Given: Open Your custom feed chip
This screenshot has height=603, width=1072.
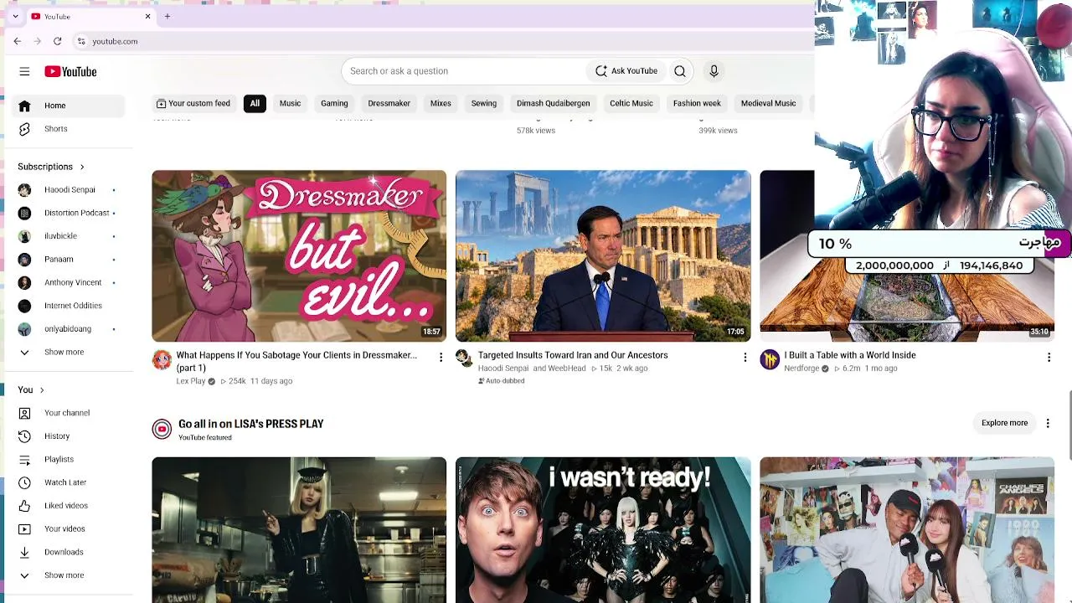Looking at the screenshot, I should tap(193, 103).
